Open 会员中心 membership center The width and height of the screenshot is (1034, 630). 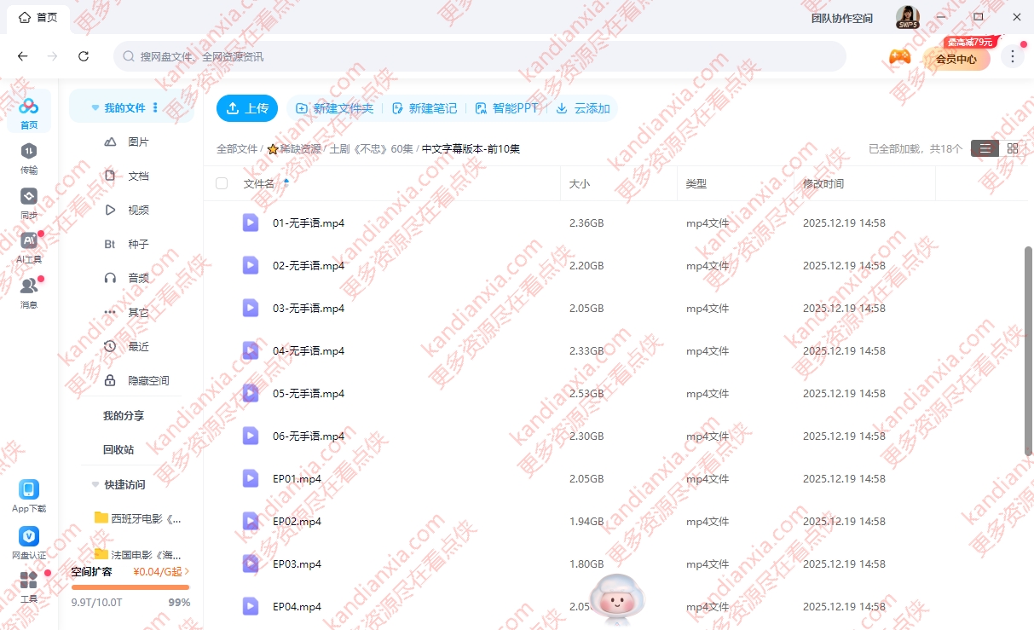[x=956, y=60]
